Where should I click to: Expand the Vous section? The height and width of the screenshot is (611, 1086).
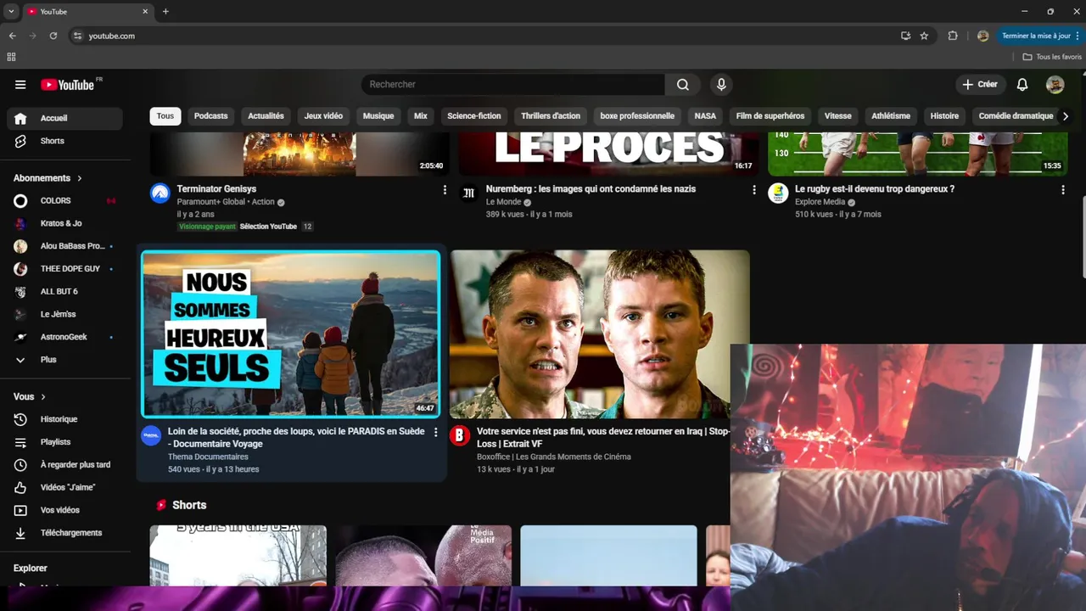pyautogui.click(x=30, y=396)
